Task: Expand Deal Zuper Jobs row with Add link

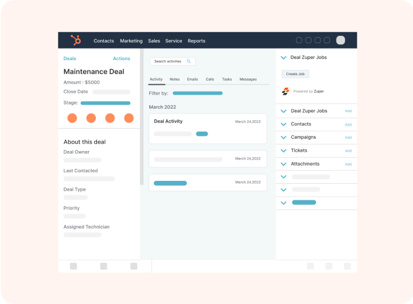Action: [x=284, y=111]
